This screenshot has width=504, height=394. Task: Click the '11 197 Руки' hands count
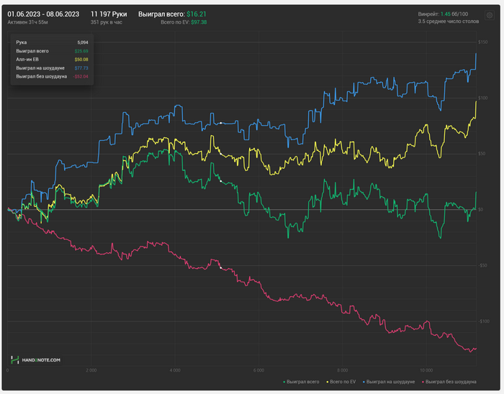[109, 14]
